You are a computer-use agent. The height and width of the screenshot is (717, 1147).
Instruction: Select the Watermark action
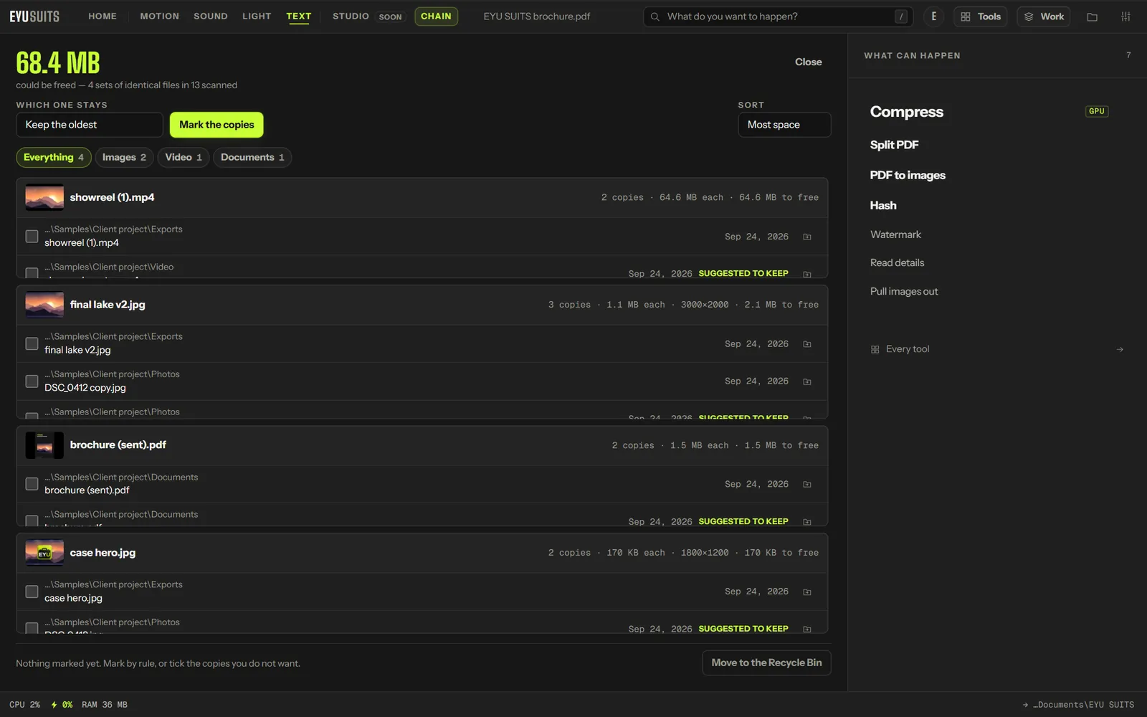[x=895, y=234]
